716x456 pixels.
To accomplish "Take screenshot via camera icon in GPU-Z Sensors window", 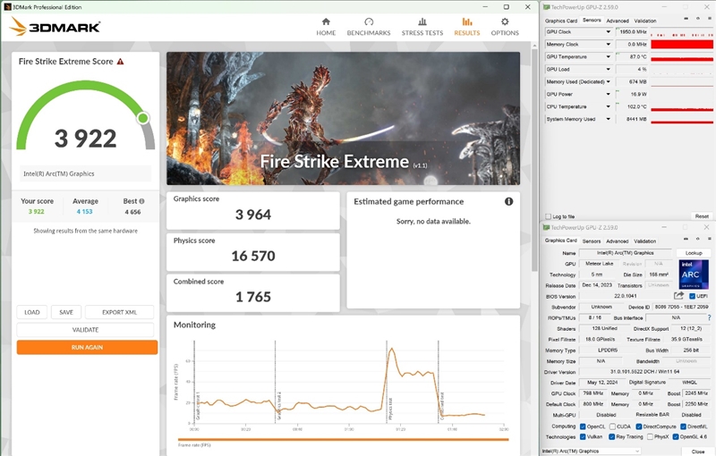I will [x=686, y=19].
